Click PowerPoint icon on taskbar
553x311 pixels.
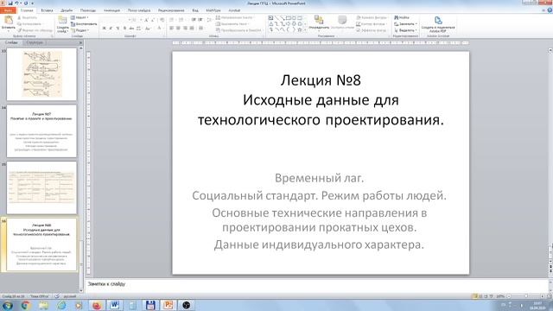pos(168,305)
